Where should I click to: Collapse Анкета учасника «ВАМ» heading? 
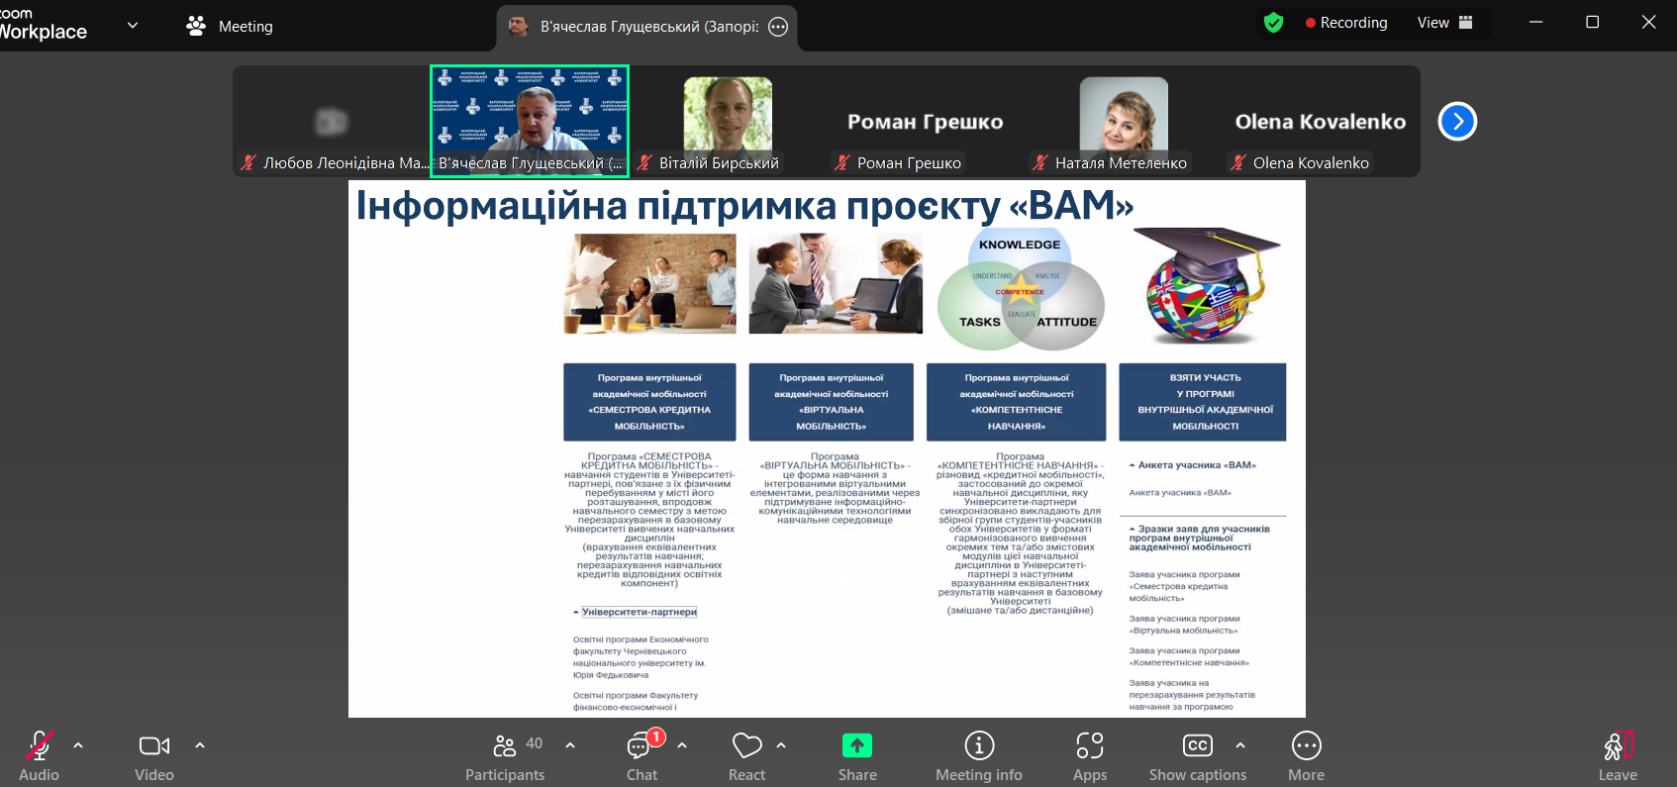[x=1193, y=465]
